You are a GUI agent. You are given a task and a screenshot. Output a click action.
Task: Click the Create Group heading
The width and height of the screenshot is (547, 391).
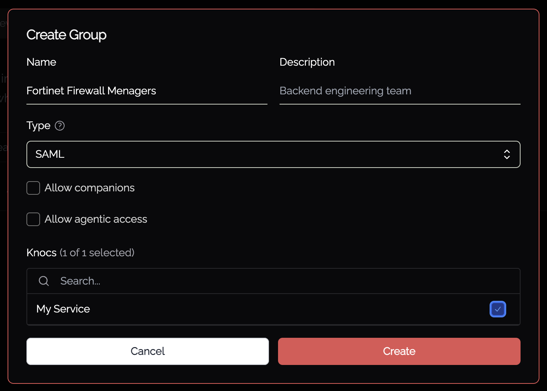pos(66,35)
